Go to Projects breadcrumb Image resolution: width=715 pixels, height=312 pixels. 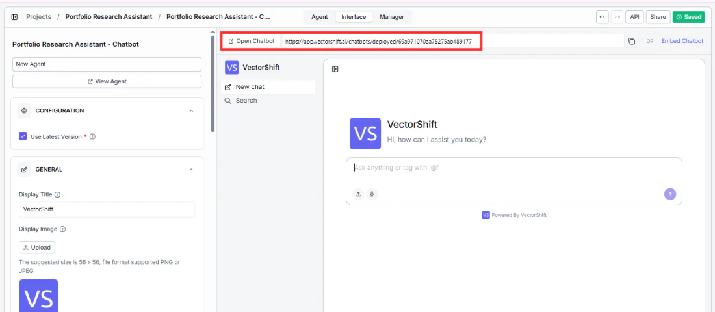[x=38, y=17]
